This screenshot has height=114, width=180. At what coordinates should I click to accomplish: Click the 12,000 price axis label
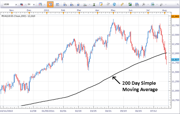click(x=175, y=53)
